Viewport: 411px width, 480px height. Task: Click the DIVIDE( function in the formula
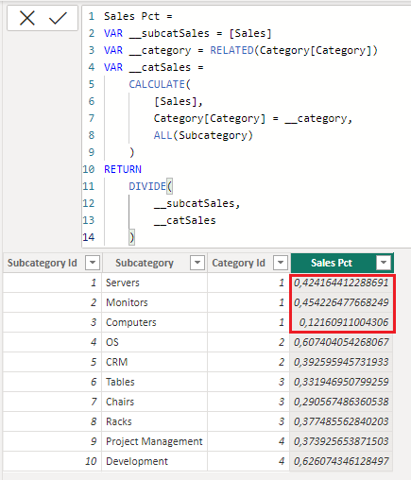coord(150,186)
